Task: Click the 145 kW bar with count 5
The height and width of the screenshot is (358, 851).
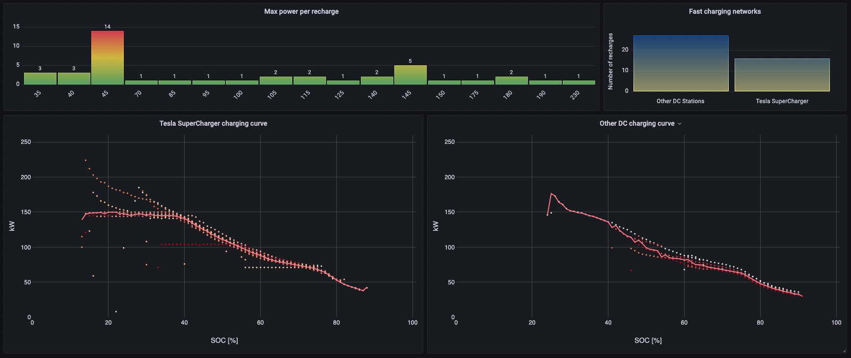Action: click(x=410, y=75)
